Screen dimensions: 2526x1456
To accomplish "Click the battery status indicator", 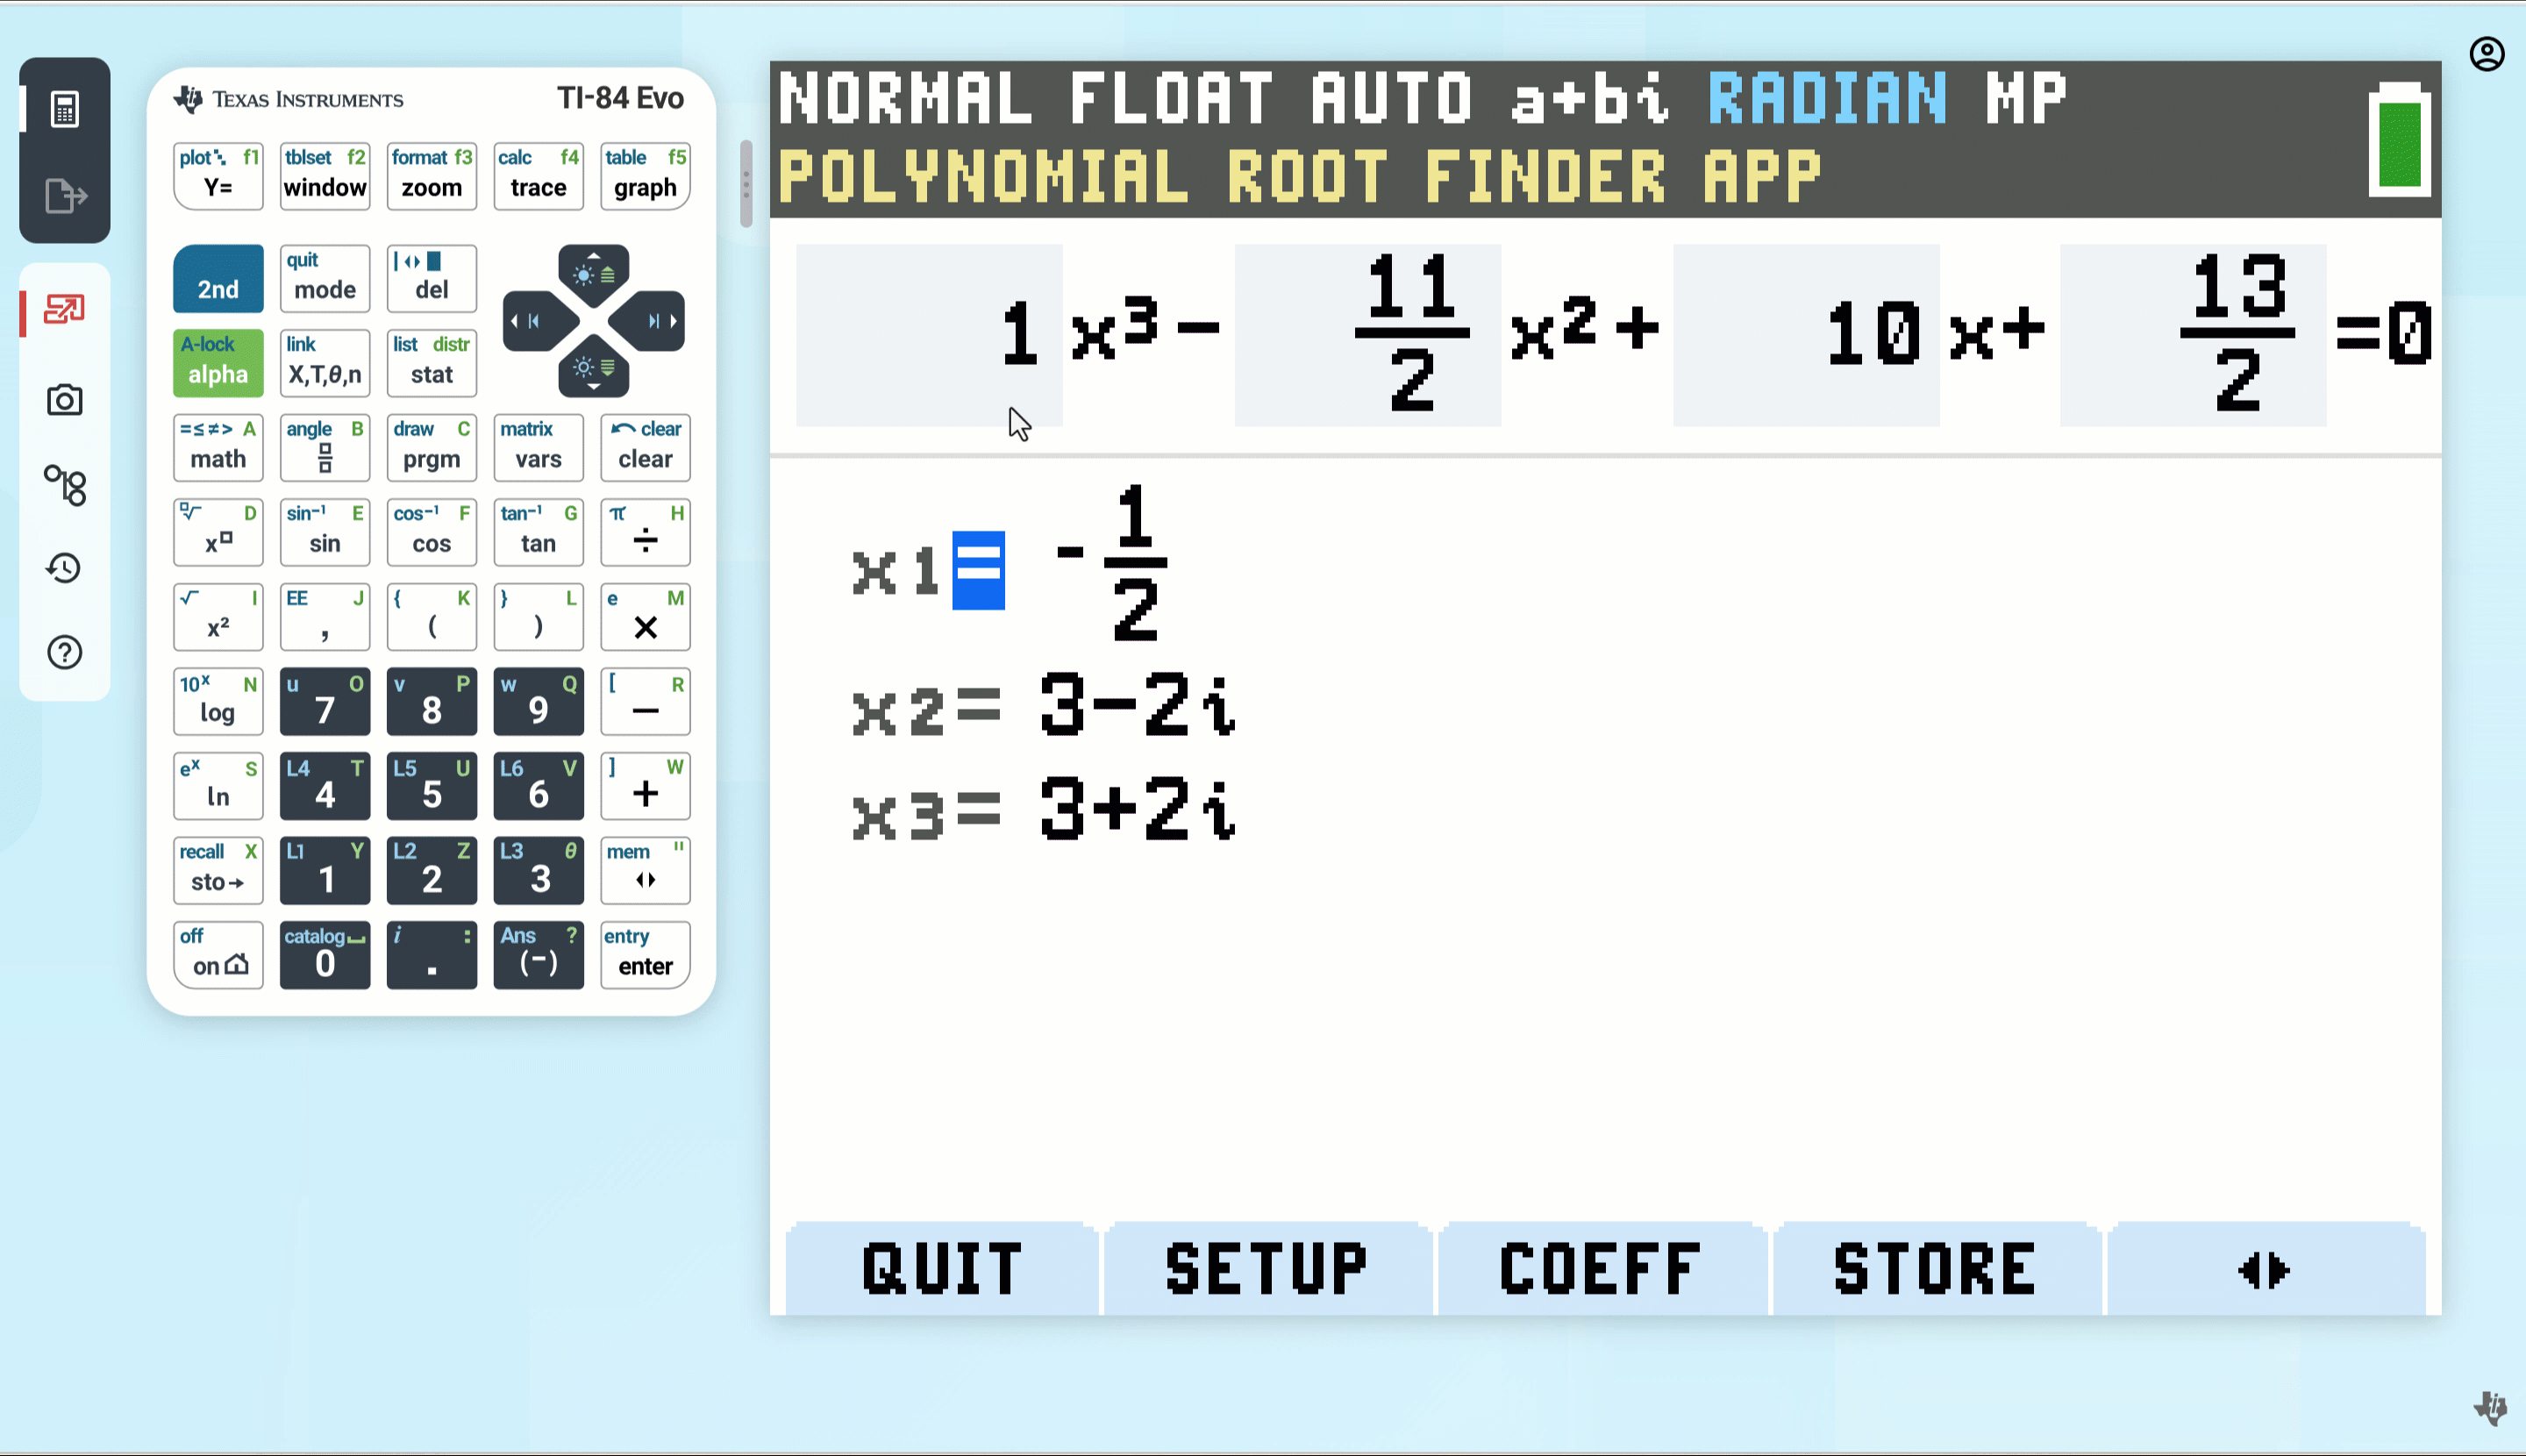I will pyautogui.click(x=2399, y=140).
